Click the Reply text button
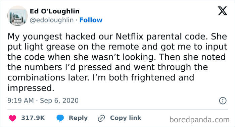 pyautogui.click(x=78, y=118)
